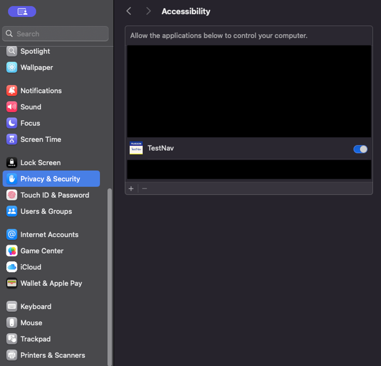Image resolution: width=381 pixels, height=366 pixels.
Task: Click 'Allow the applications below' description text
Action: pos(219,36)
